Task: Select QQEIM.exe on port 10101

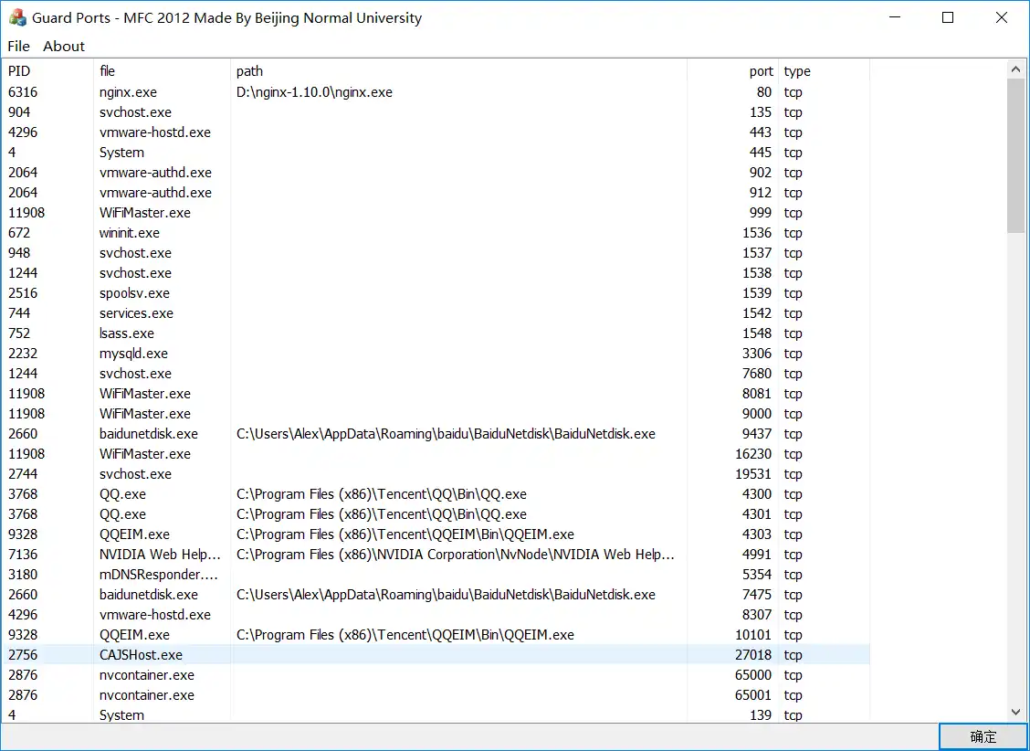Action: 436,635
